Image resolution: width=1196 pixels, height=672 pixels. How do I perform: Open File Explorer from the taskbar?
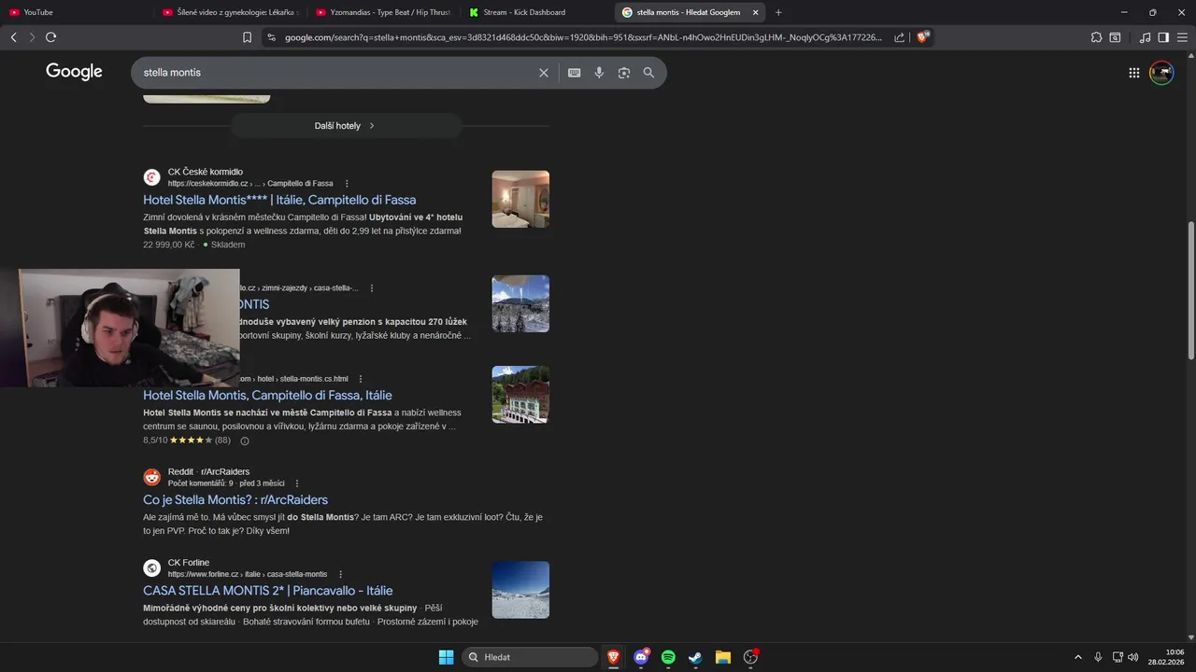722,657
